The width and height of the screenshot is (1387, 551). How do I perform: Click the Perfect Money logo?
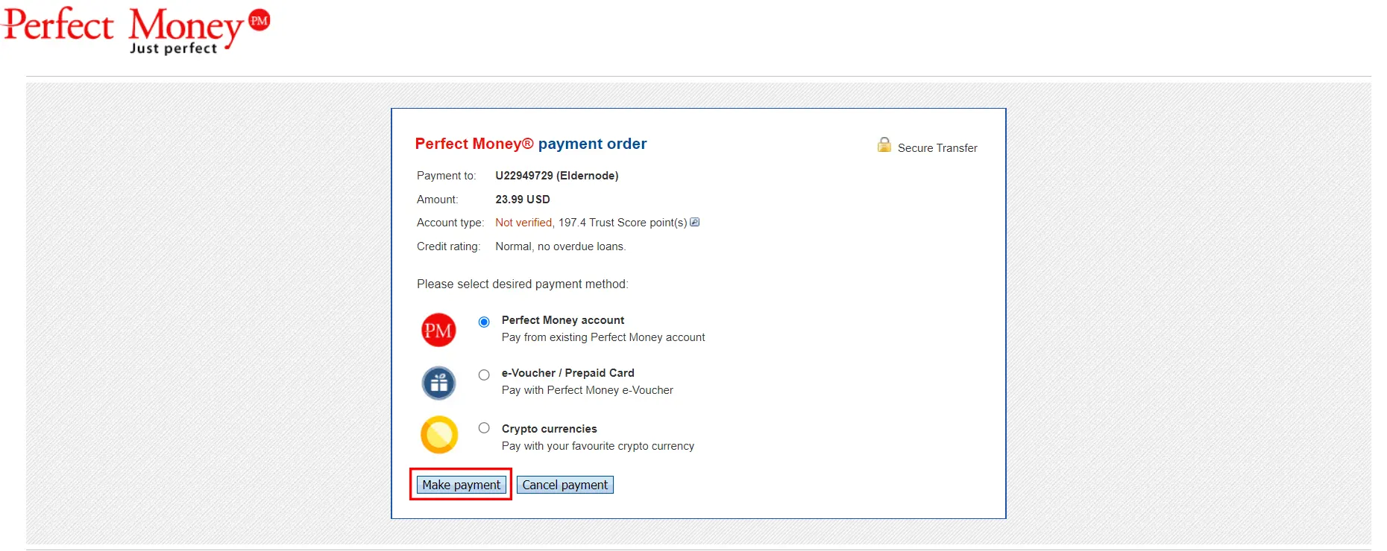(x=136, y=31)
